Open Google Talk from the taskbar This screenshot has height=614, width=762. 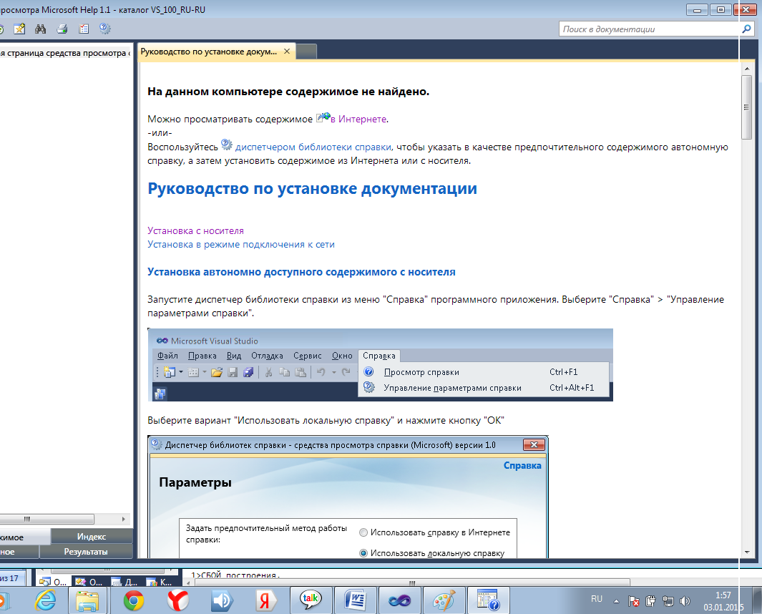(311, 601)
